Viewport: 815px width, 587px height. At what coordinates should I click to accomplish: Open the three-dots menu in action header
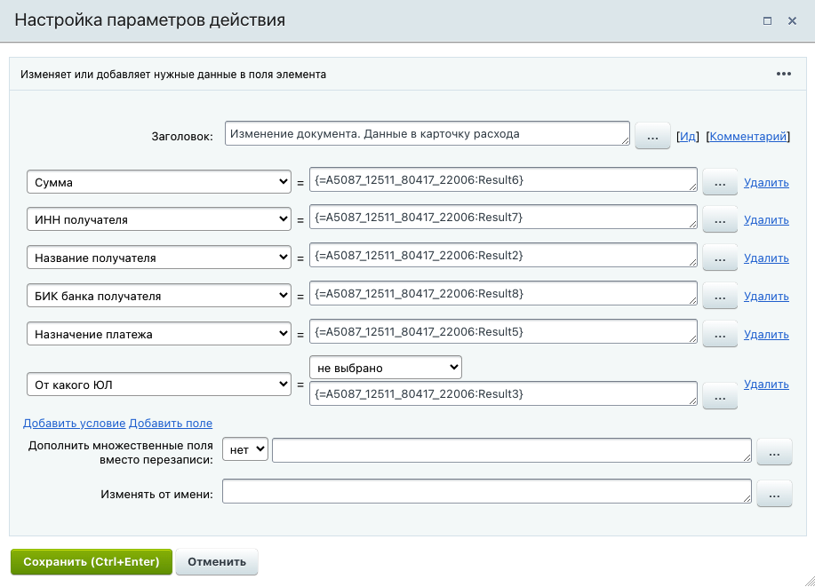[783, 75]
